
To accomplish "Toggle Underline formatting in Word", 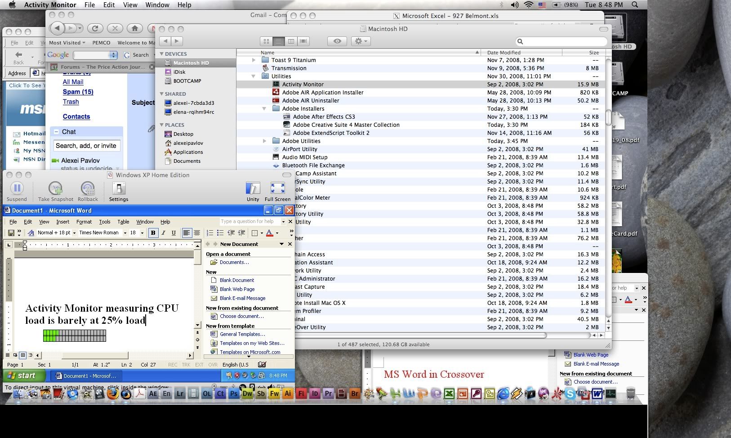I will click(174, 232).
